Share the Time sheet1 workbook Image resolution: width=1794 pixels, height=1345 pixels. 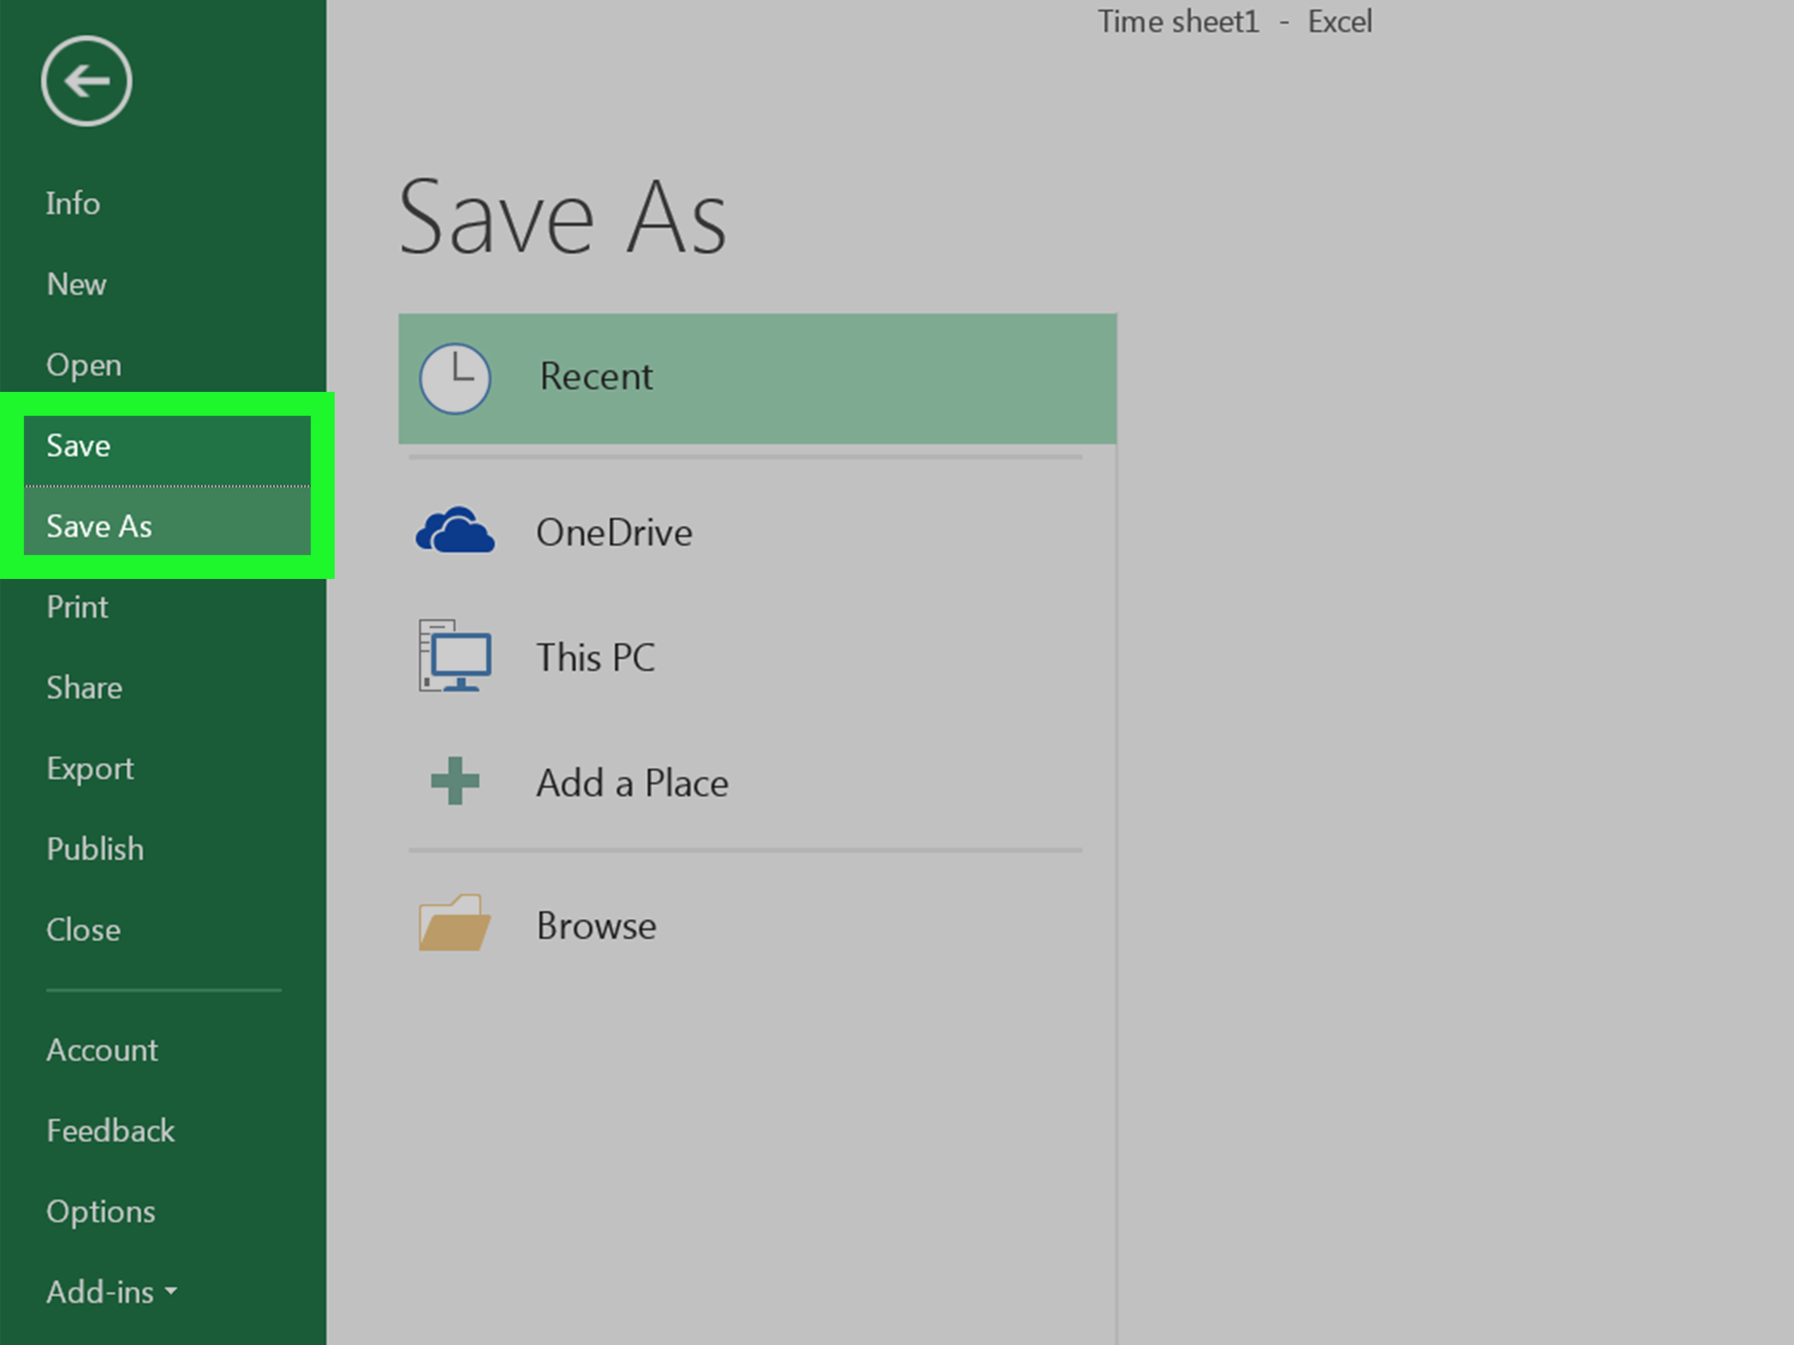click(84, 687)
